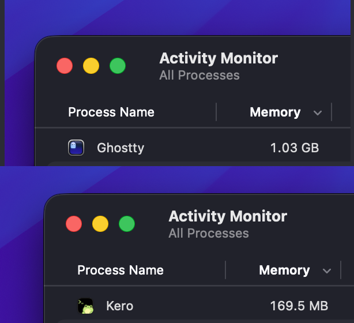Viewport: 354px width, 323px height.
Task: Click Activity Monitor title above Ghostty row
Action: tap(219, 58)
